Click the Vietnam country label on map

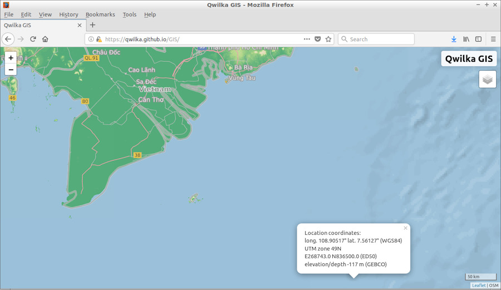point(155,89)
